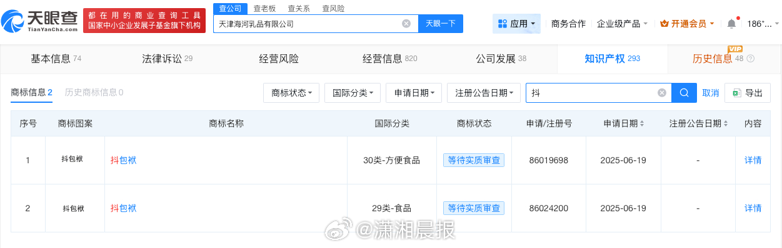The image size is (782, 248).
Task: Open the 商务合作 link
Action: [568, 24]
